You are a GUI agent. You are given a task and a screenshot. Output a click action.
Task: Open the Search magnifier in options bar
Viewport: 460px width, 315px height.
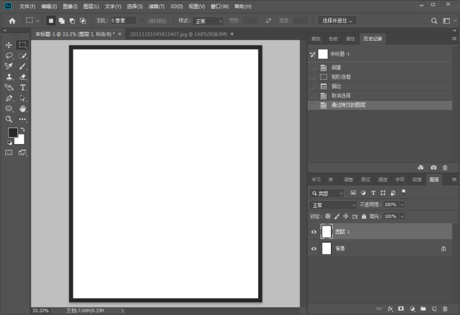click(x=434, y=21)
